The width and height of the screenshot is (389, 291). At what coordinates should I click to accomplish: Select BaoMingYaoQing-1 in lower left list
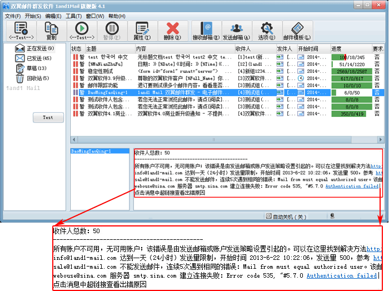(x=100, y=151)
